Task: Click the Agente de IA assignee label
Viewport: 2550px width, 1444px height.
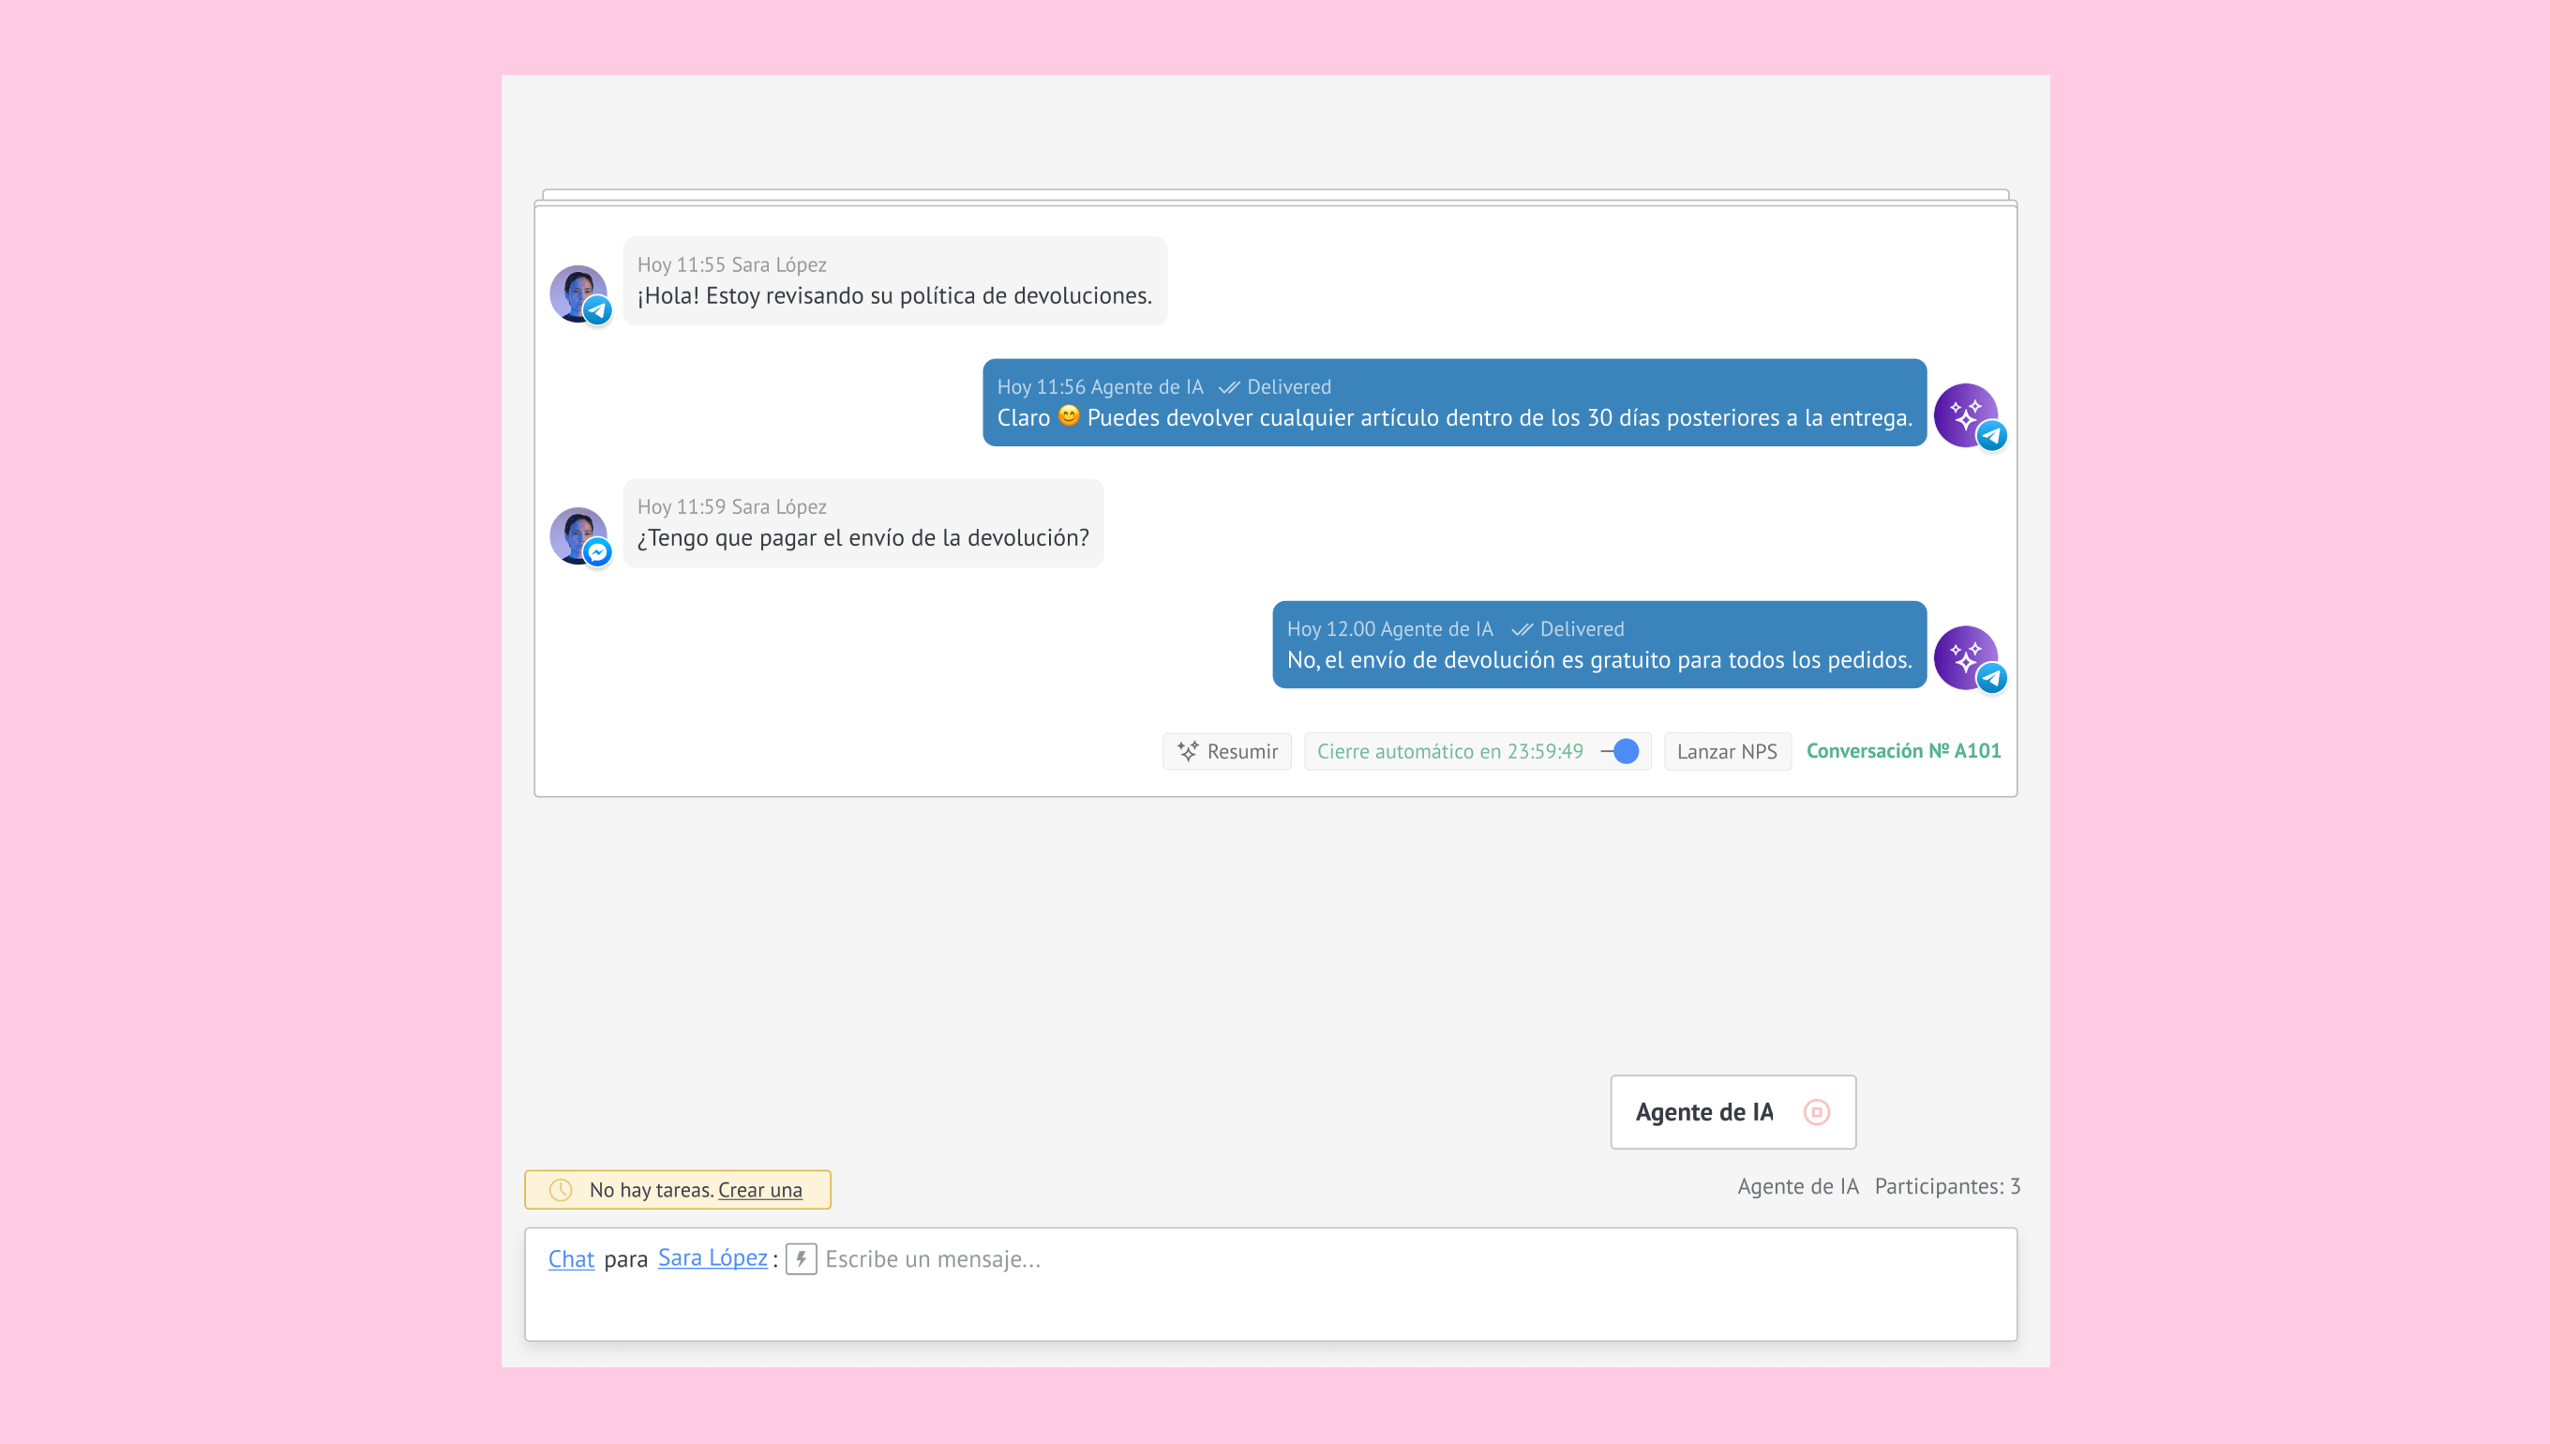Action: click(1796, 1186)
